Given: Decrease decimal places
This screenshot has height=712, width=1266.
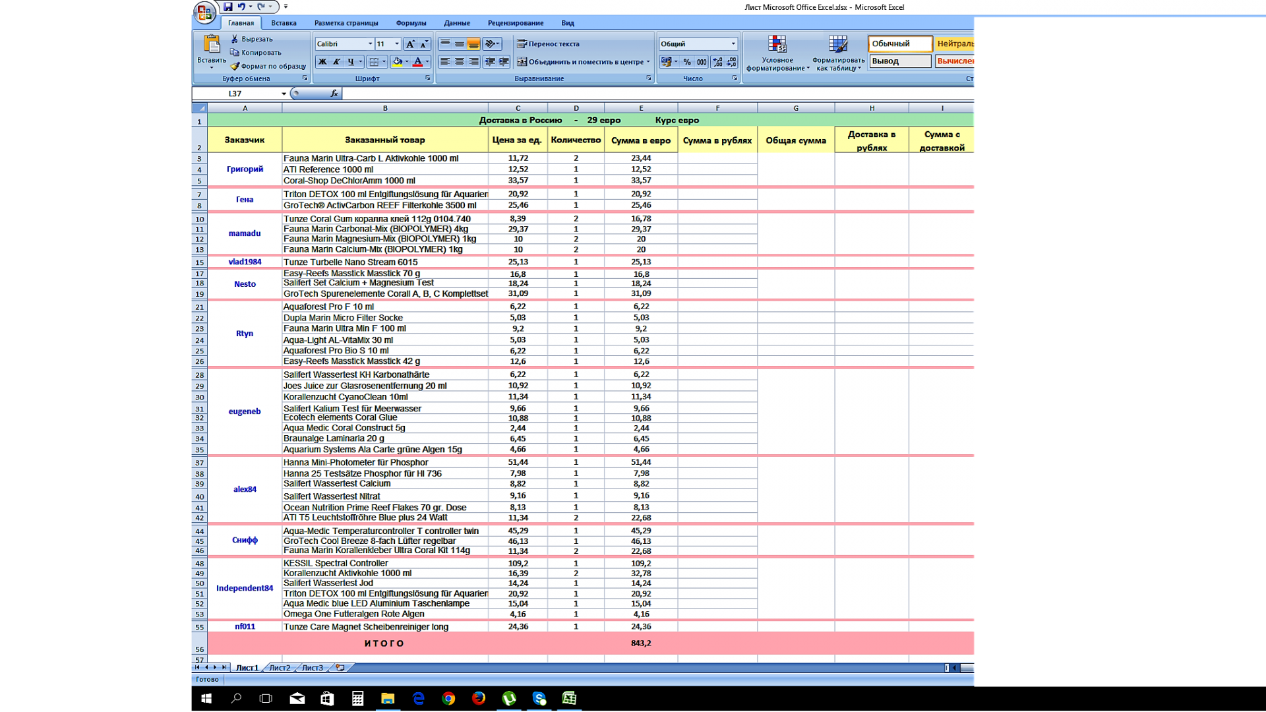Looking at the screenshot, I should coord(731,62).
